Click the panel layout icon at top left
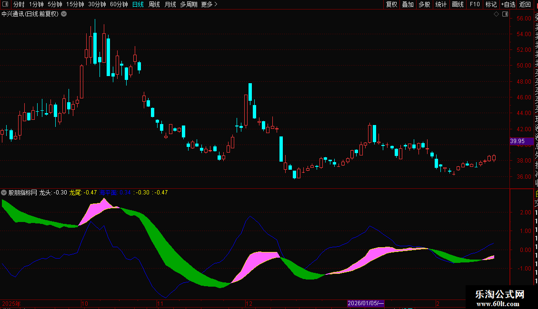The width and height of the screenshot is (538, 309). pyautogui.click(x=5, y=4)
